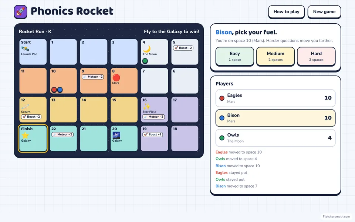
Task: Click the red dot beside Eagles
Action: point(222,98)
